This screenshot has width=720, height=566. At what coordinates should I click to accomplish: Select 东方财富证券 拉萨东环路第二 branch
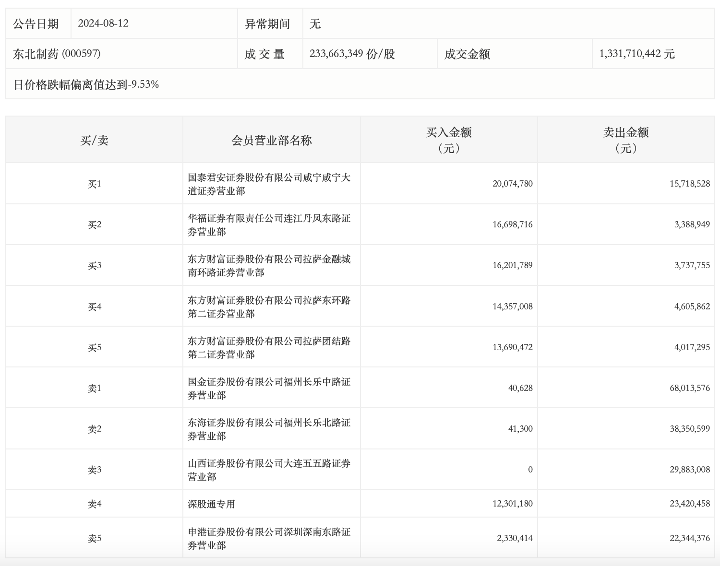pyautogui.click(x=269, y=307)
